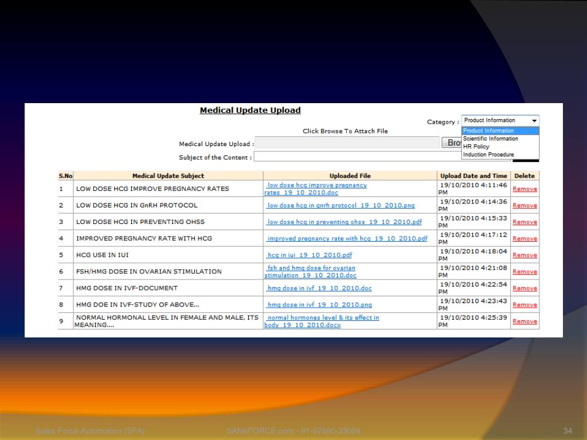Click the S.No column header
This screenshot has height=440, width=587.
click(x=65, y=176)
